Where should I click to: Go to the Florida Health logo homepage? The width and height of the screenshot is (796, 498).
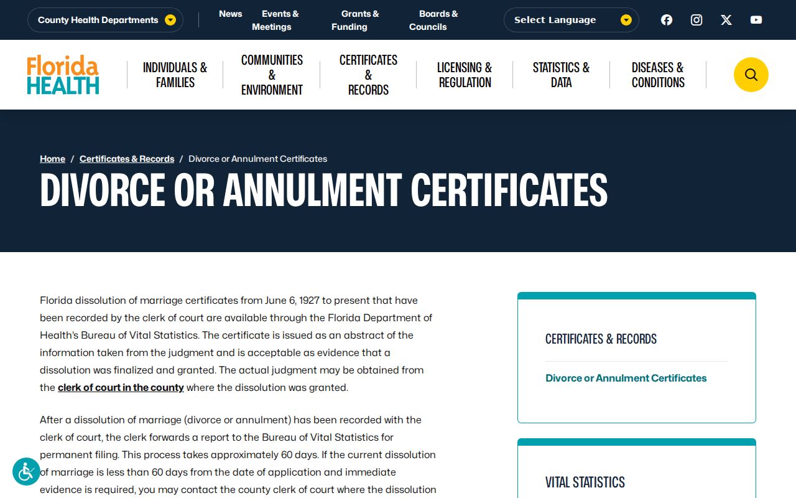point(63,75)
